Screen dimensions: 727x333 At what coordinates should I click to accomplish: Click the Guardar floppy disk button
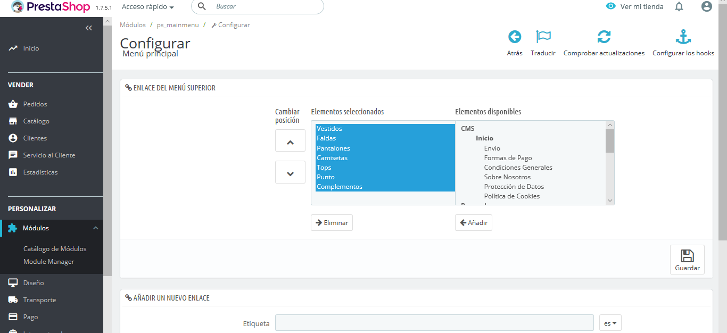tap(687, 260)
